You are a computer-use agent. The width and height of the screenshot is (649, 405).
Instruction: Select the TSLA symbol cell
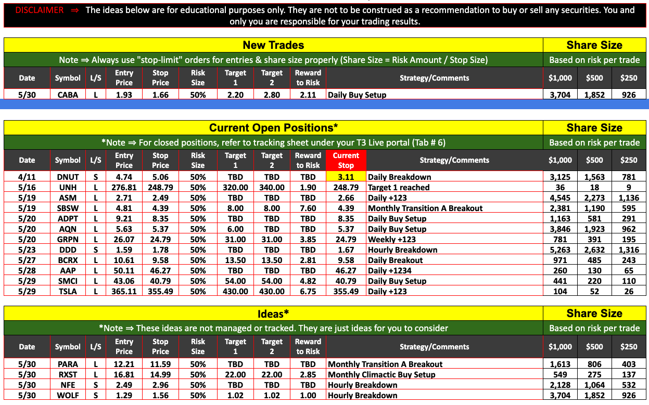click(x=68, y=292)
